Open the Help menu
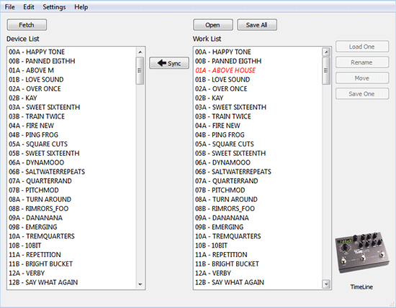The width and height of the screenshot is (396, 308). click(81, 6)
